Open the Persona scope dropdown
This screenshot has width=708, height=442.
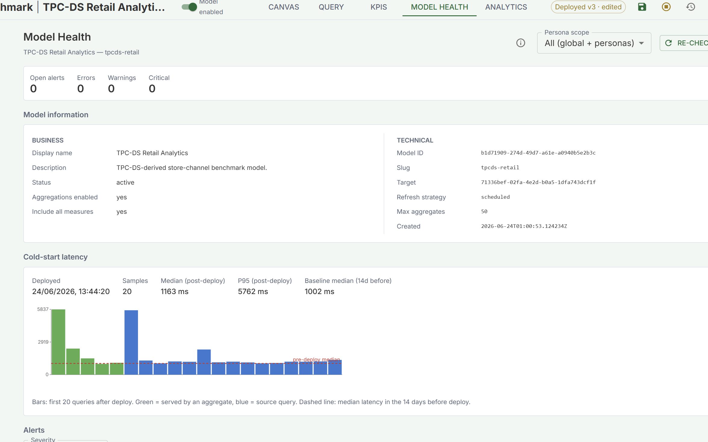(594, 43)
